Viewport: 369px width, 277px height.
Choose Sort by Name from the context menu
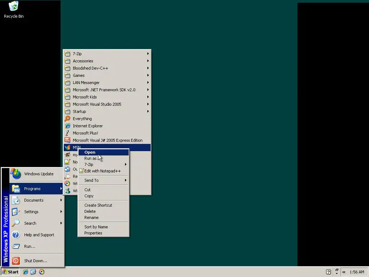tap(103, 227)
